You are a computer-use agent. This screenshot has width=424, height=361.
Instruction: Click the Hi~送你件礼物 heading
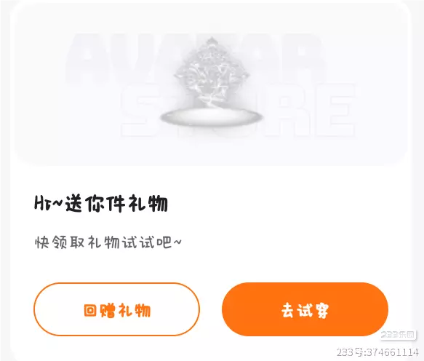point(101,203)
